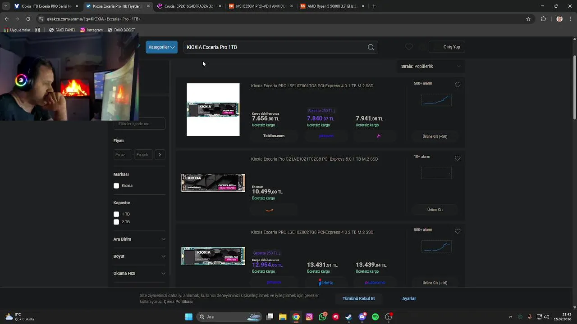Click the search magnifier icon in the Akakçe search bar

[371, 47]
